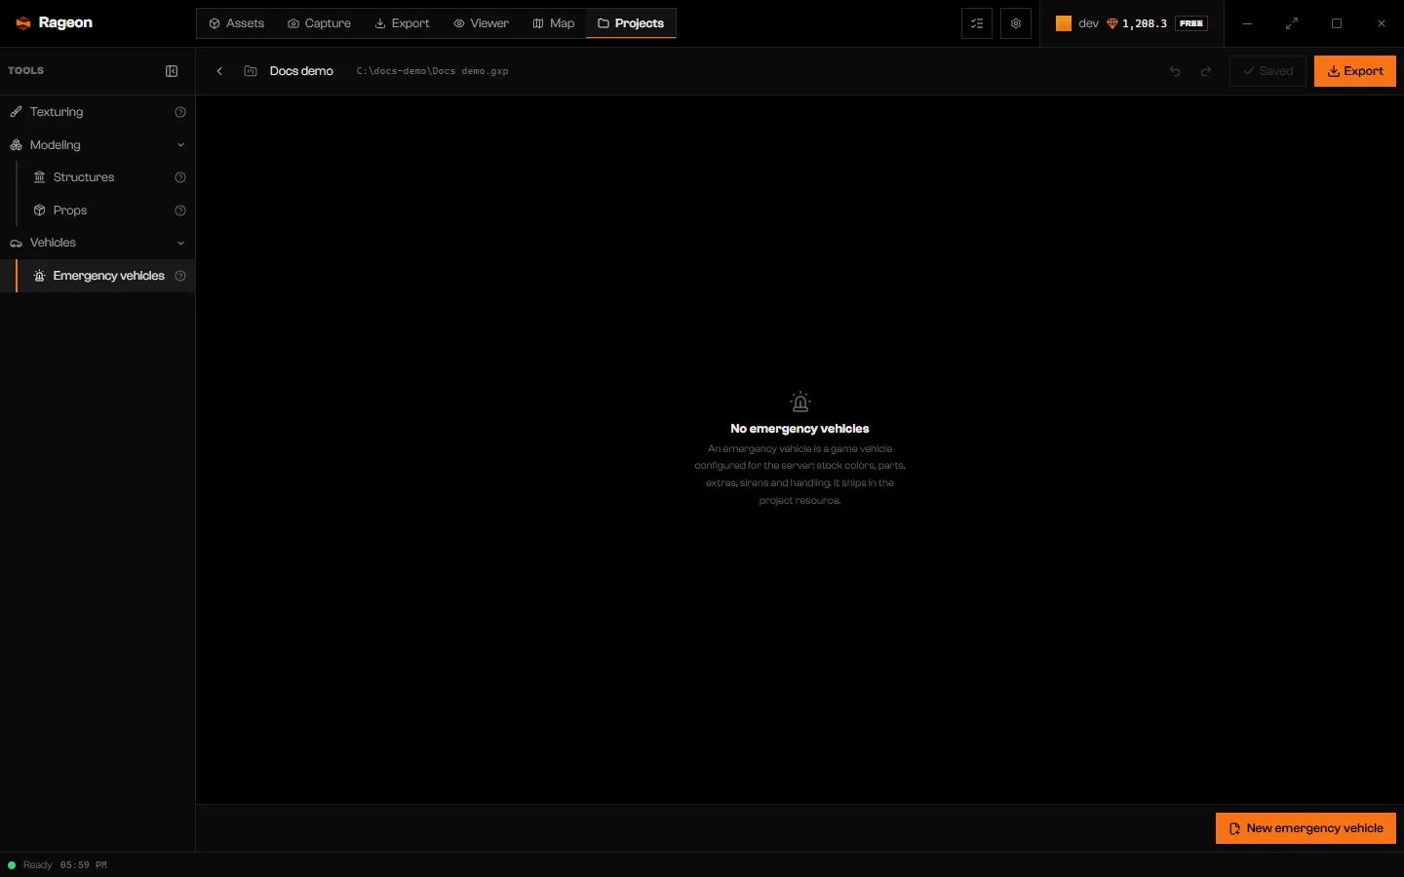Click the Docs demo project title
The image size is (1404, 877).
tap(301, 71)
